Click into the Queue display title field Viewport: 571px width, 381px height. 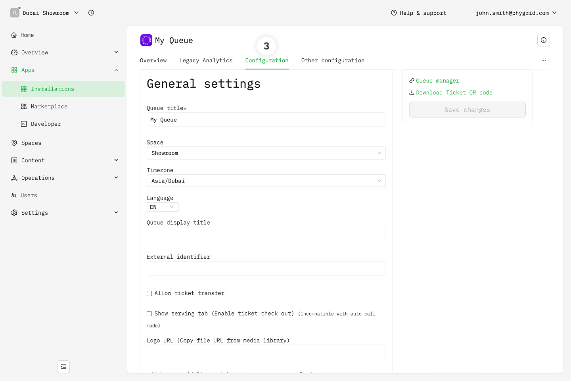(266, 234)
